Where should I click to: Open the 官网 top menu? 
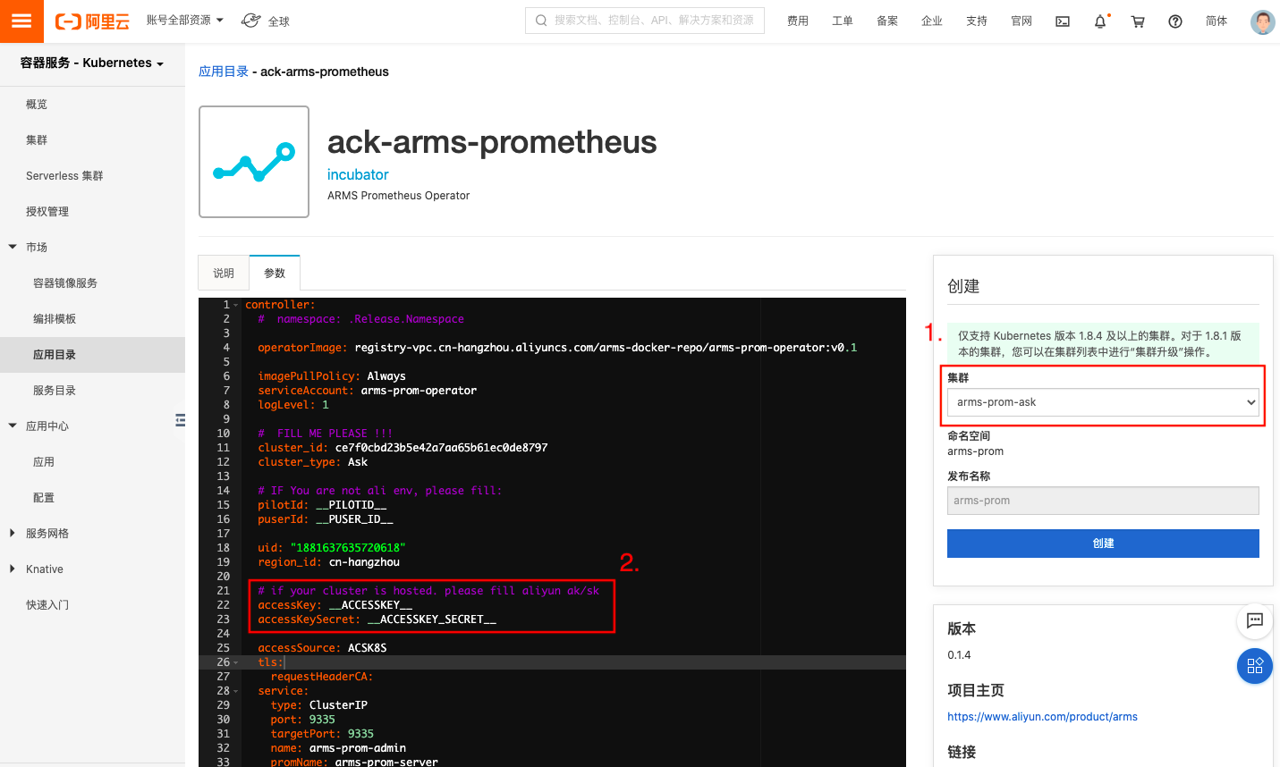[x=1021, y=21]
